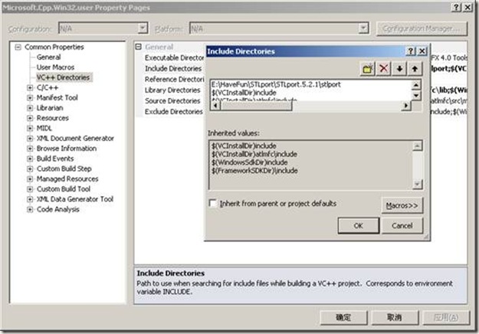The width and height of the screenshot is (479, 334).
Task: Expand the Code Analysis node
Action: (x=30, y=209)
